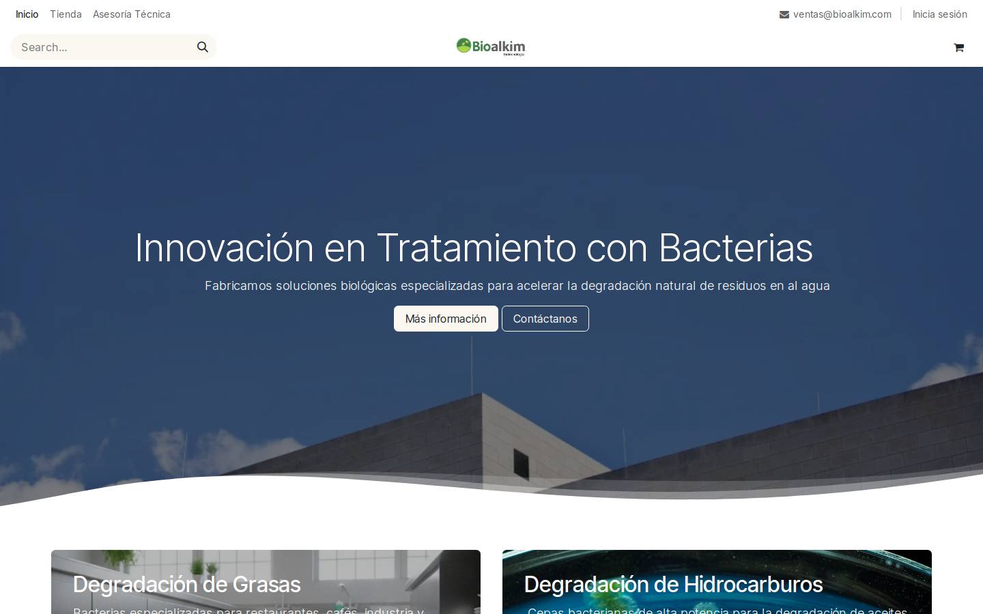Click the ventas@bioalkim.com email link
The image size is (983, 614).
click(842, 14)
